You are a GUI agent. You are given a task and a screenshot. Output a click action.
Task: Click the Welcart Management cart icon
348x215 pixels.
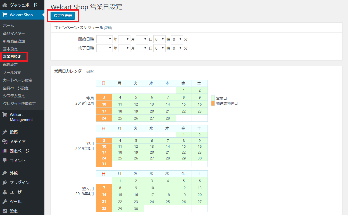[5, 115]
